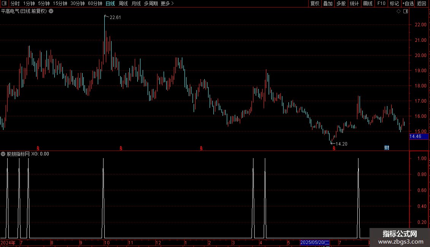Screen dimensions: 430x247
Task: Click the 财 financial report marker
Action: 387,148
